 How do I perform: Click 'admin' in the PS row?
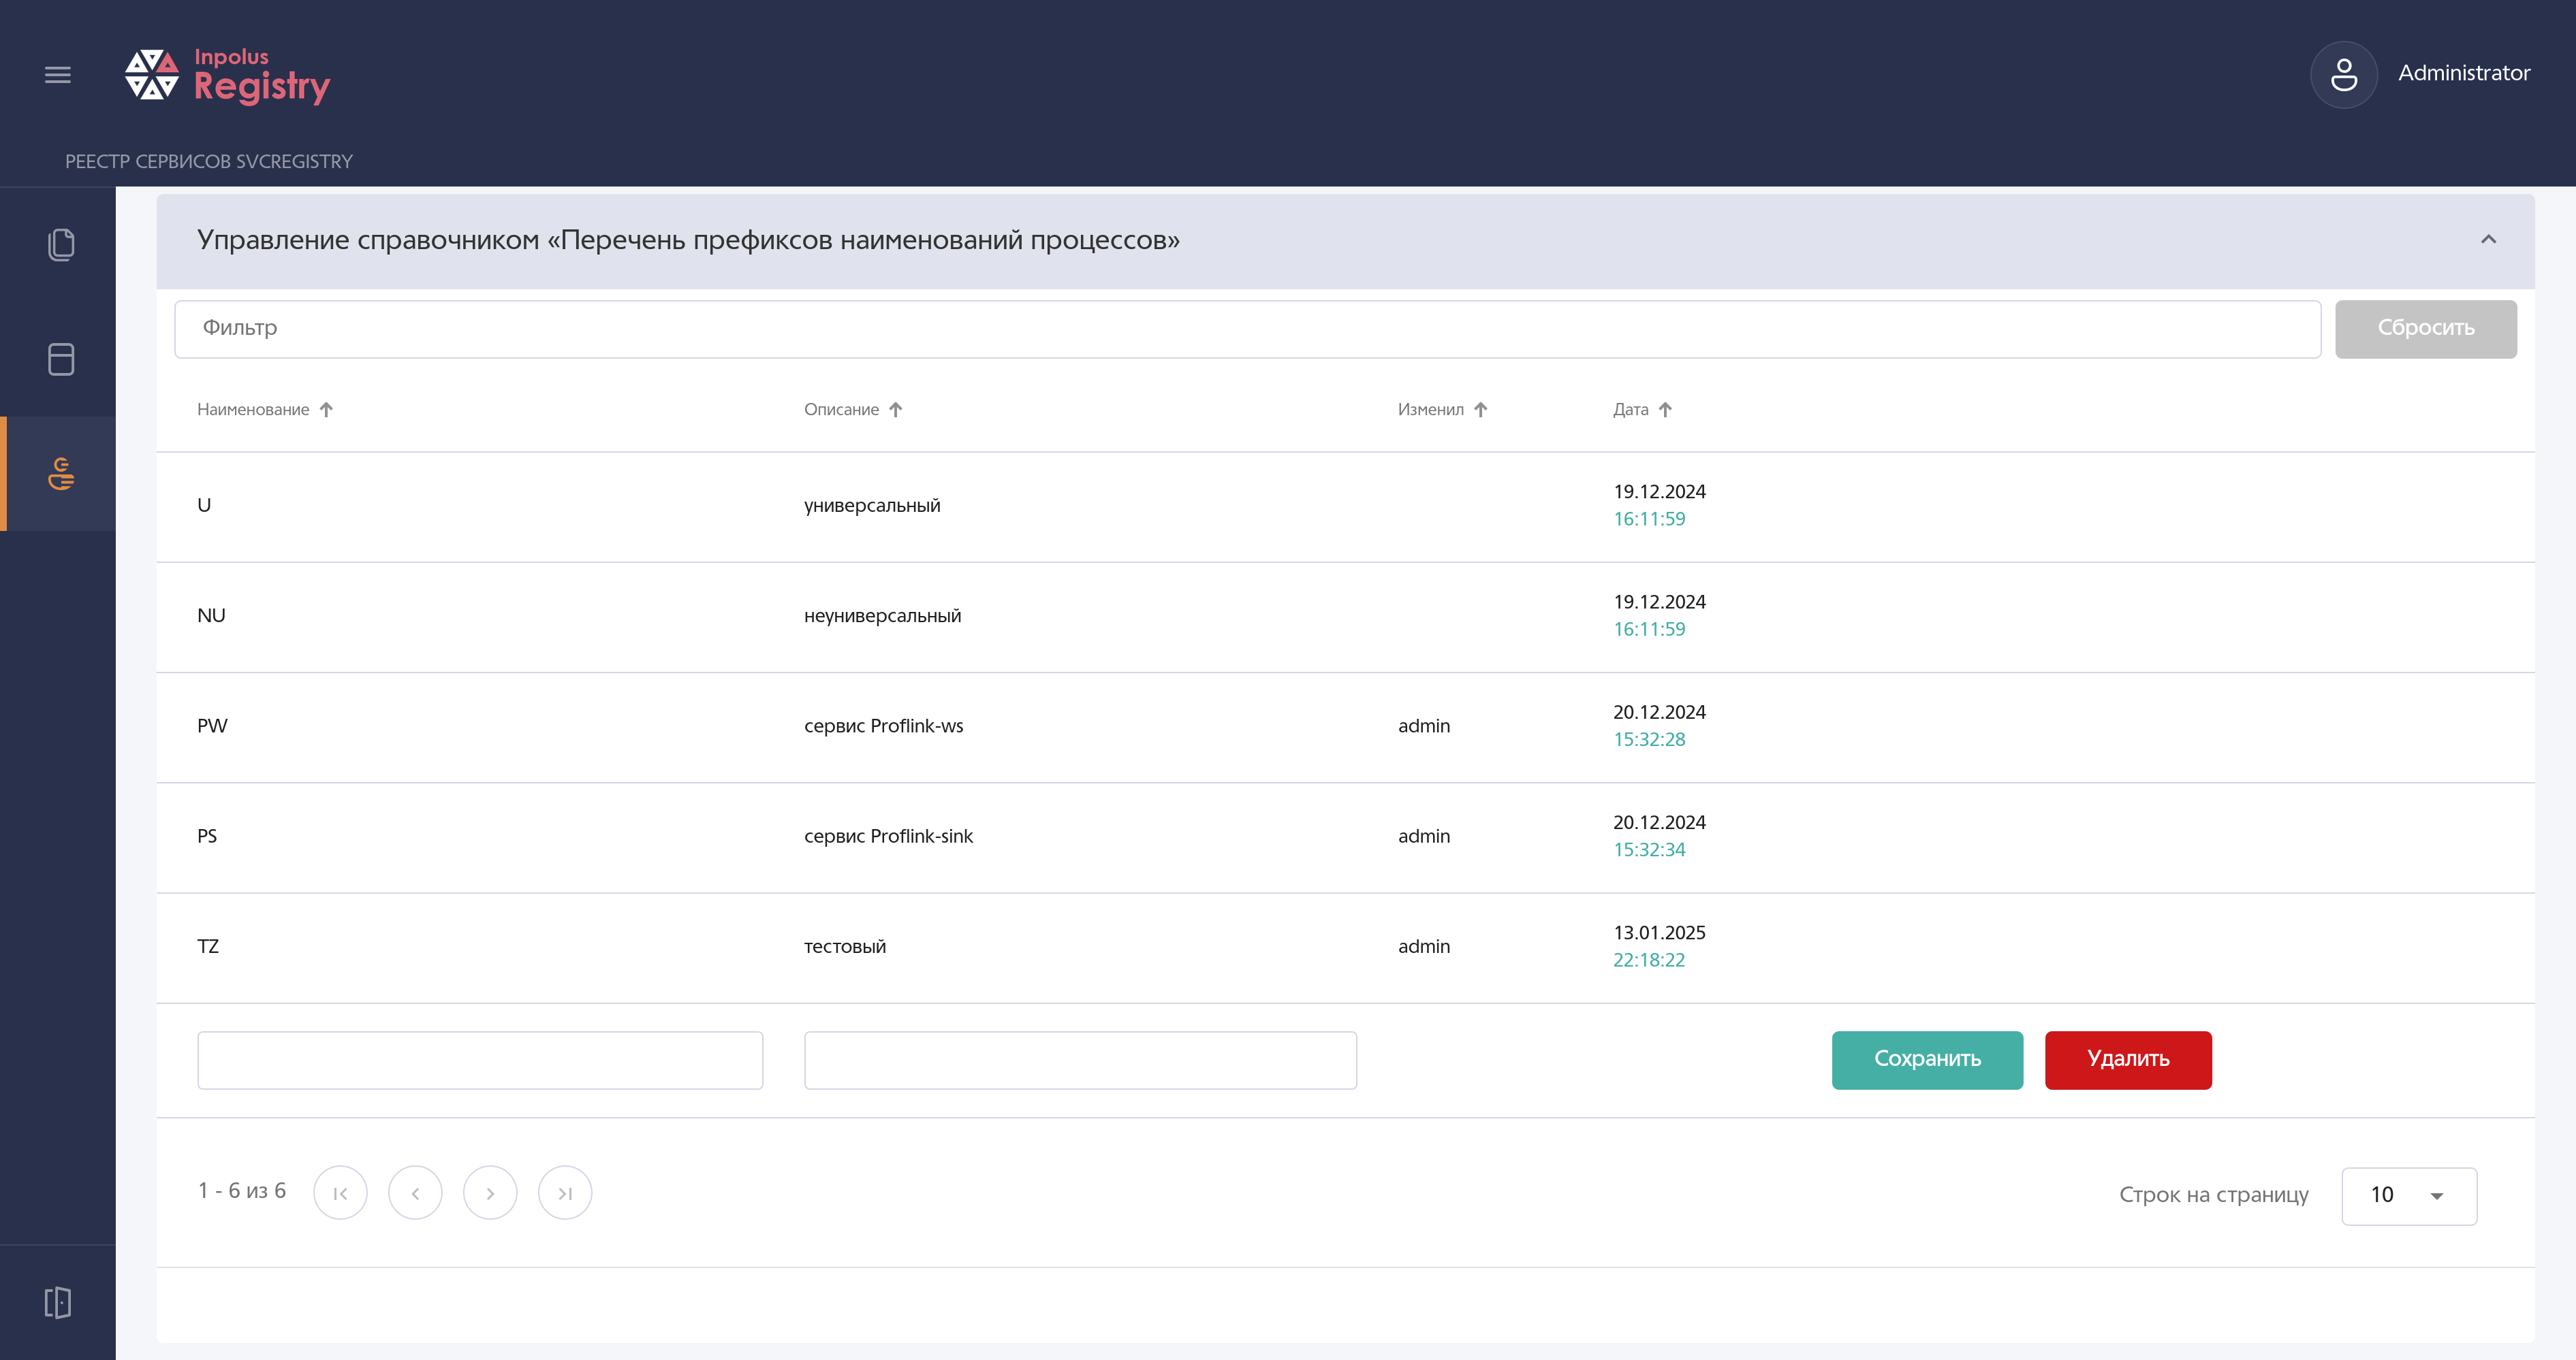1424,835
